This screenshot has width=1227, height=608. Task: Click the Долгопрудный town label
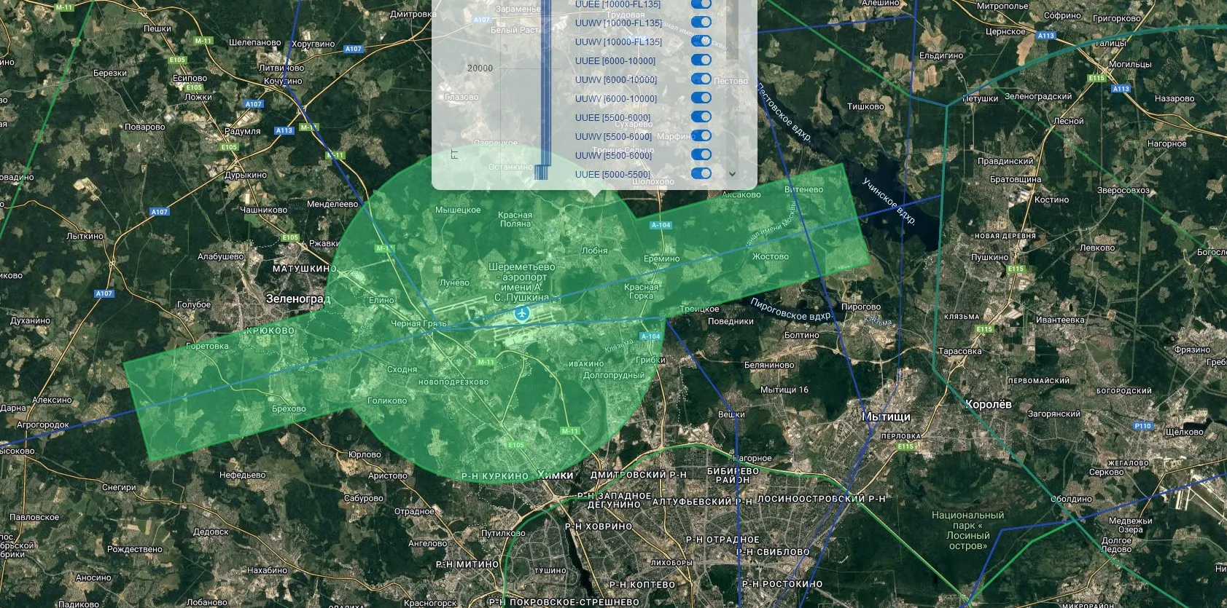tap(614, 375)
